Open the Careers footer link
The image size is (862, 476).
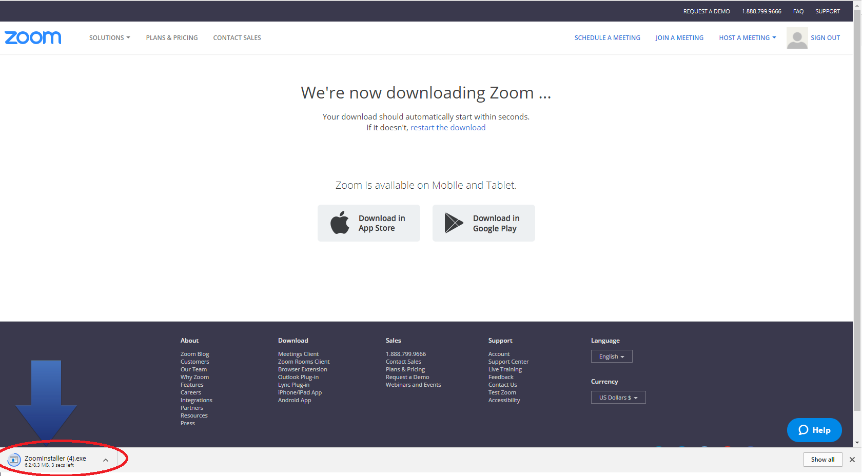(x=191, y=392)
